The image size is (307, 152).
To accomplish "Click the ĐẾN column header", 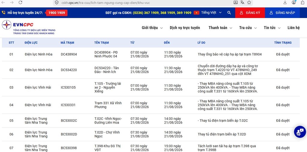I will (167, 43).
